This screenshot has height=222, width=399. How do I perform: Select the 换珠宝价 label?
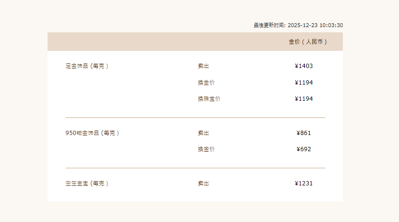[209, 99]
